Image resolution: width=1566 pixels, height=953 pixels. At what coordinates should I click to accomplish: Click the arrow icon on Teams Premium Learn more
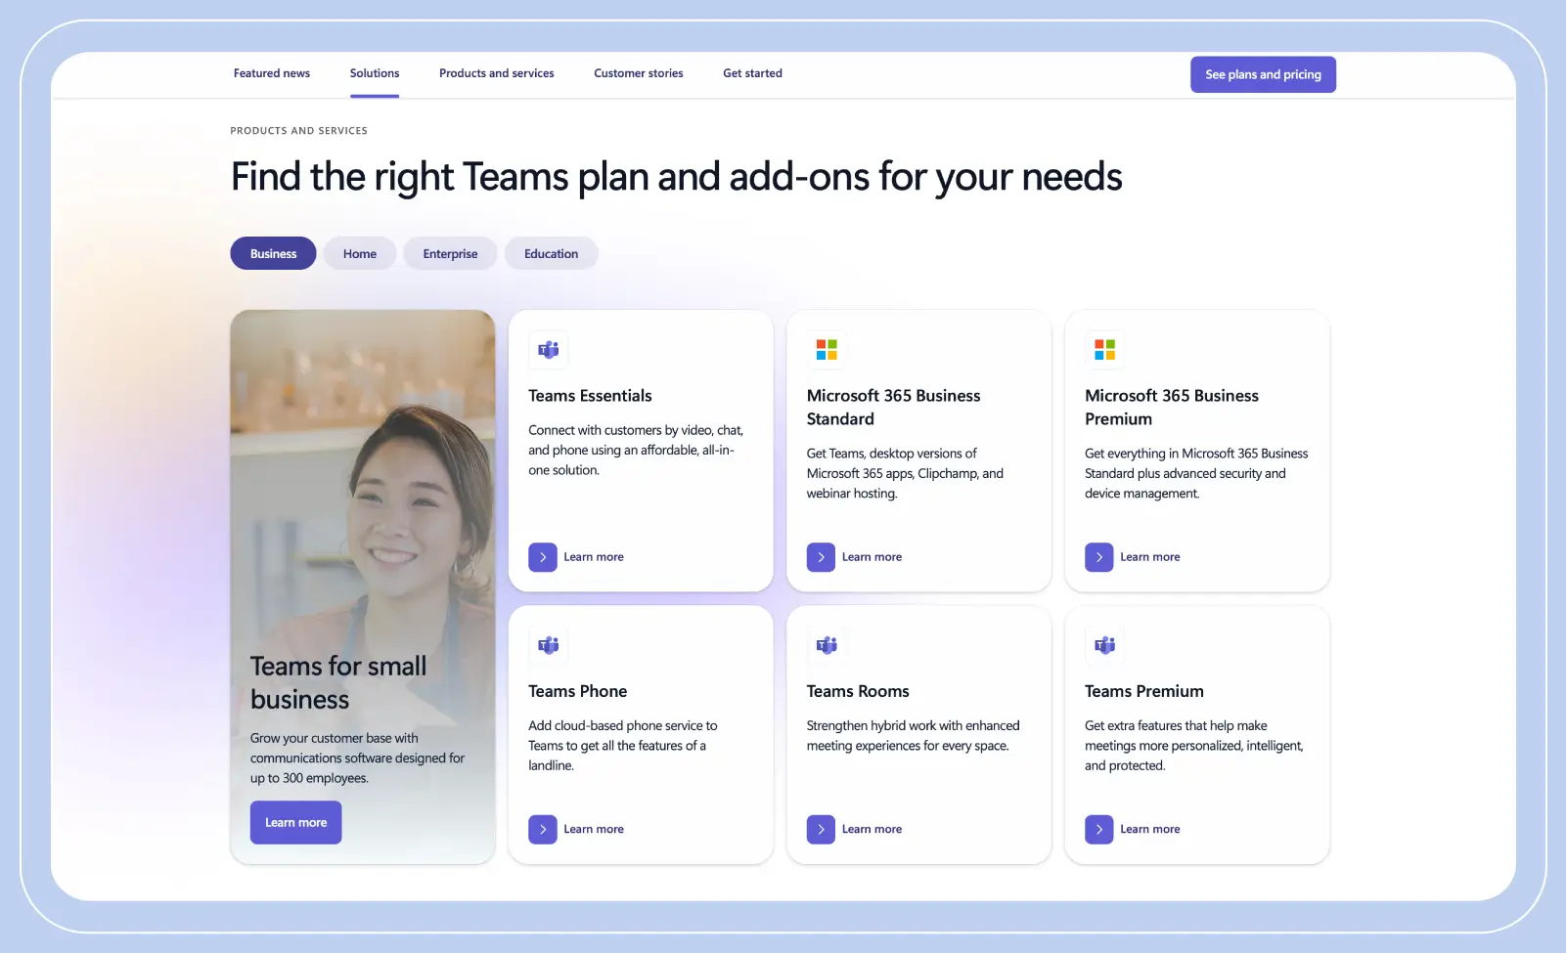coord(1099,829)
